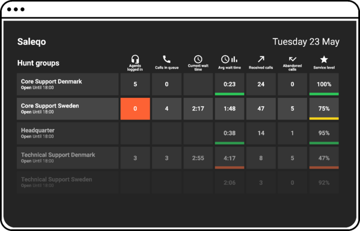This screenshot has height=231, width=360.
Task: Click the 47 received calls cell
Action: coord(261,109)
